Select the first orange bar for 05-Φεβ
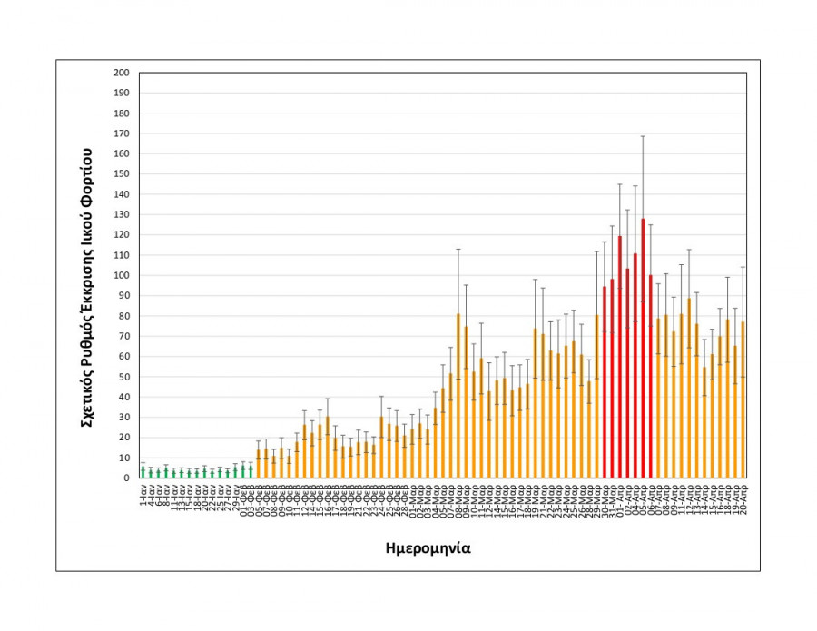817x631 pixels. [259, 463]
